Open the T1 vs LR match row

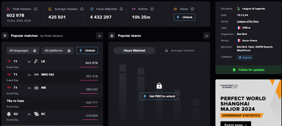click(x=52, y=63)
